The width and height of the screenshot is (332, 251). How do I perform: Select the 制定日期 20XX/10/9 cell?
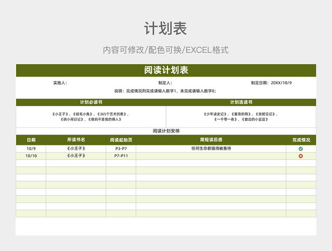271,83
